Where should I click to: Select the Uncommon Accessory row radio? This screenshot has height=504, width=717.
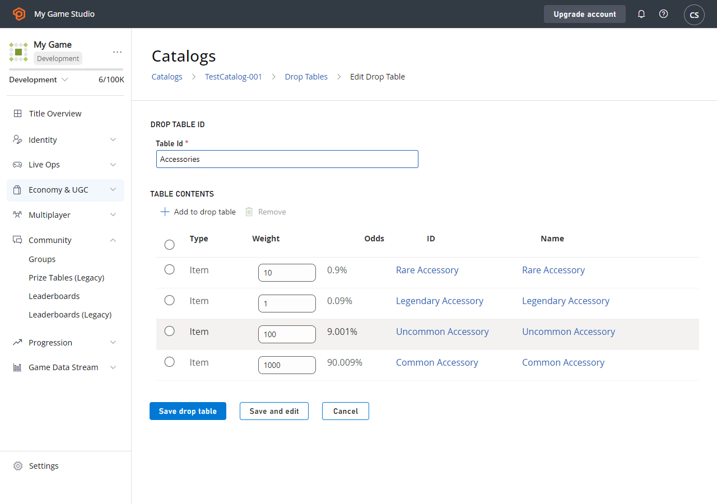(169, 331)
